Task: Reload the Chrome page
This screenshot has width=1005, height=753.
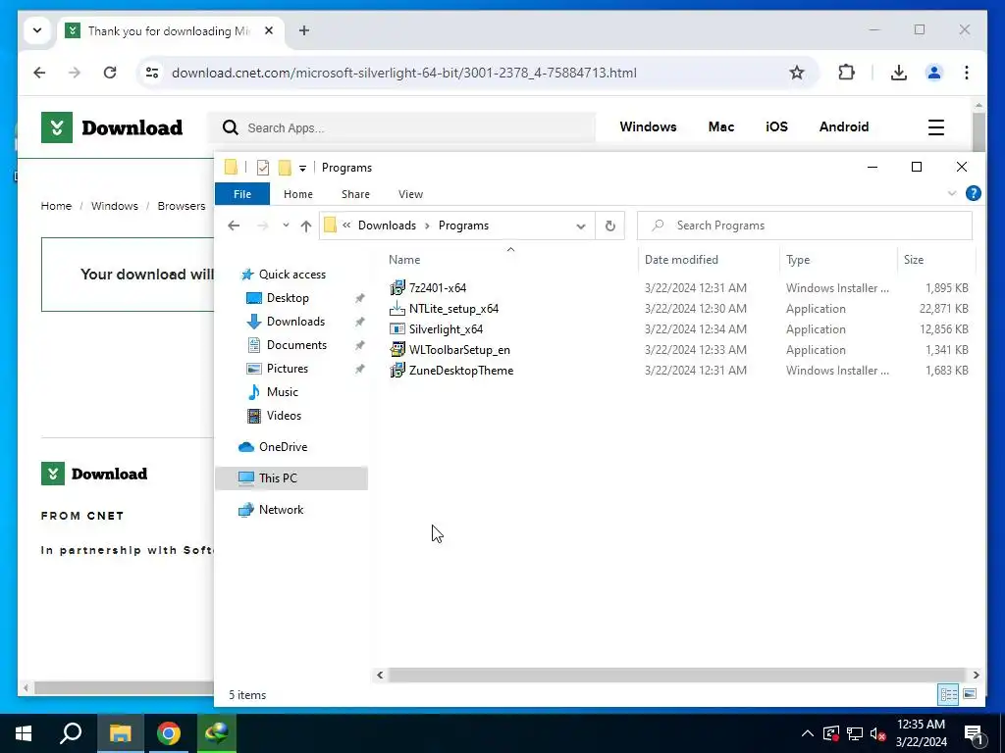Action: [x=110, y=73]
